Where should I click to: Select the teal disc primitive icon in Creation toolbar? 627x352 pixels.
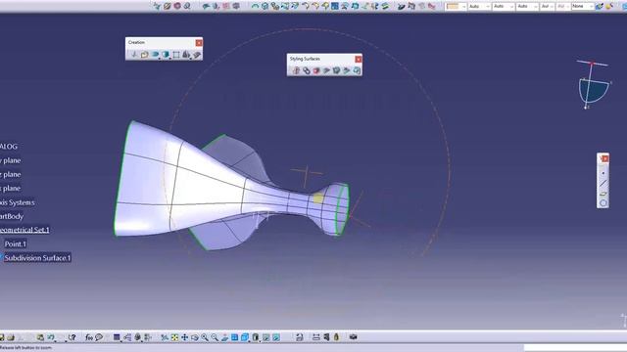click(x=155, y=55)
